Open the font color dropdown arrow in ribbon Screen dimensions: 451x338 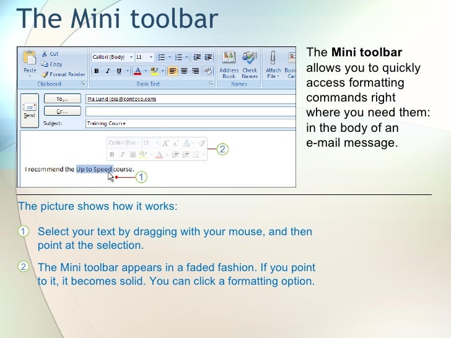(x=146, y=71)
